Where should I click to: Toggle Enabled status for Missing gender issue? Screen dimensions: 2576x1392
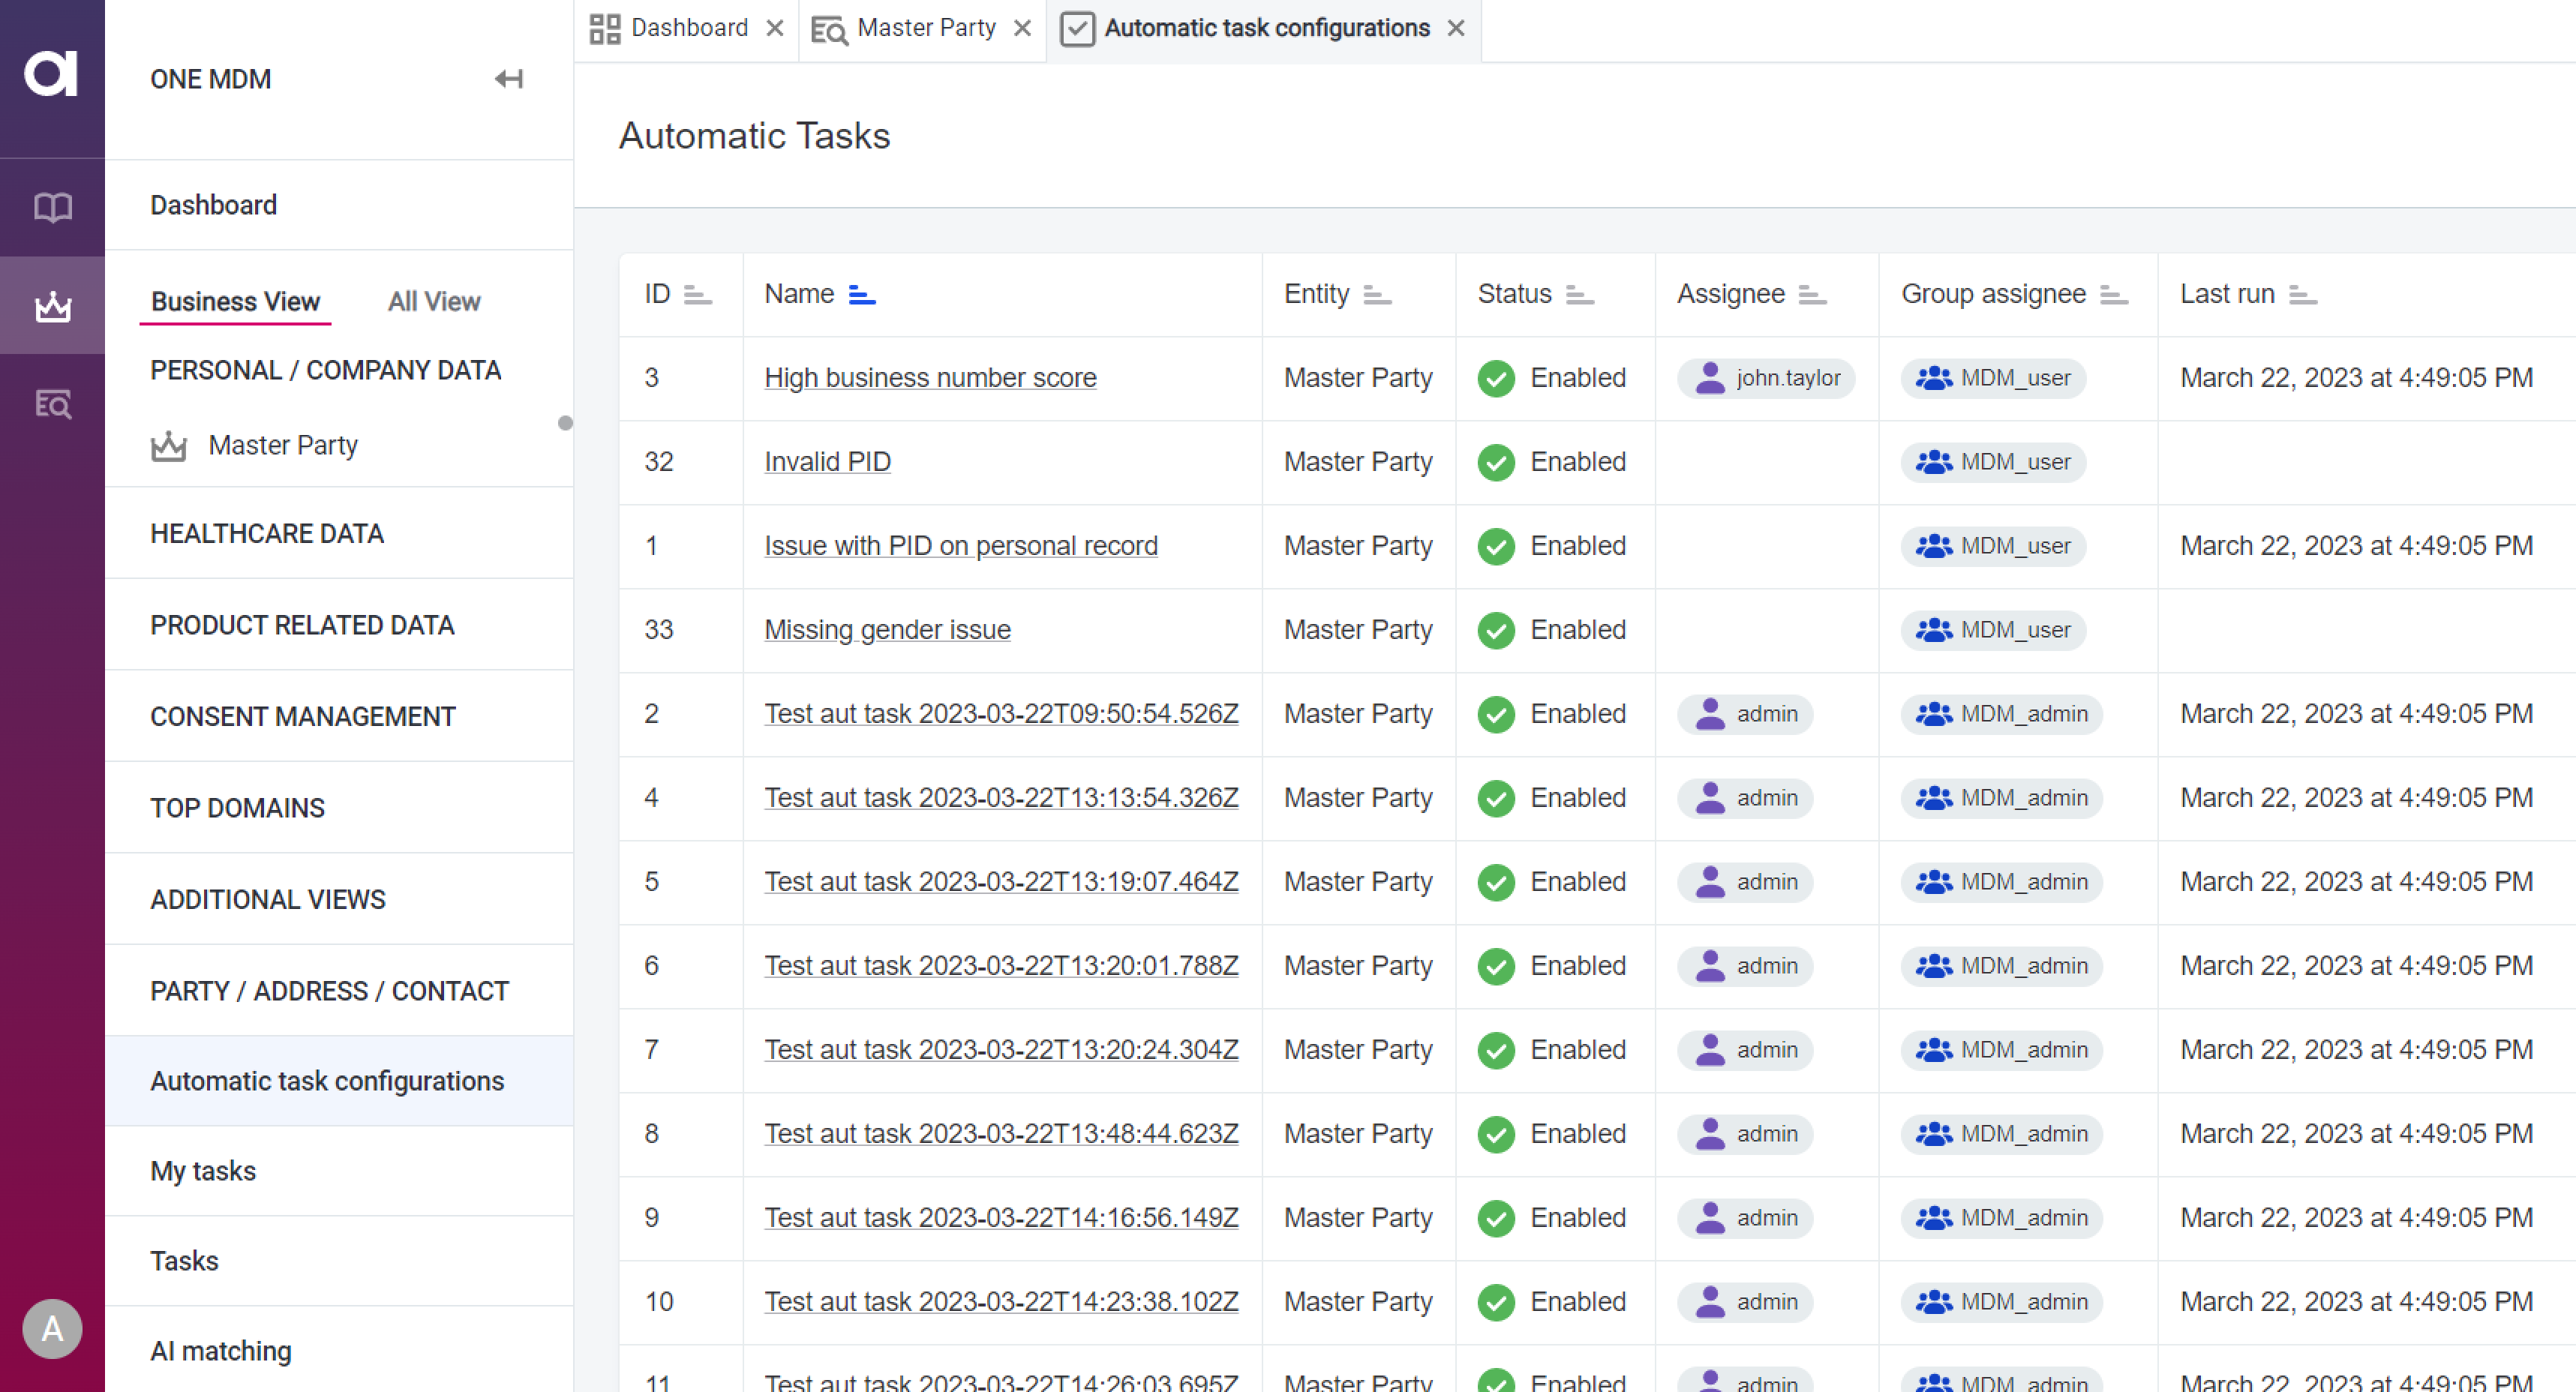1496,630
